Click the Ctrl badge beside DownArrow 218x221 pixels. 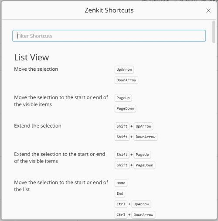121,215
